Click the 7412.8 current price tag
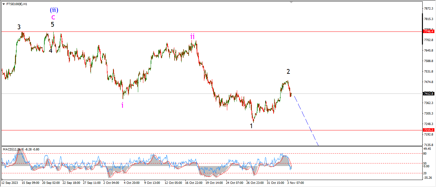Screen dimensions: 436x187 coord(428,93)
